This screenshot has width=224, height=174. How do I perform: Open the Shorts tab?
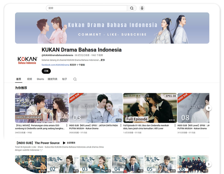40,79
